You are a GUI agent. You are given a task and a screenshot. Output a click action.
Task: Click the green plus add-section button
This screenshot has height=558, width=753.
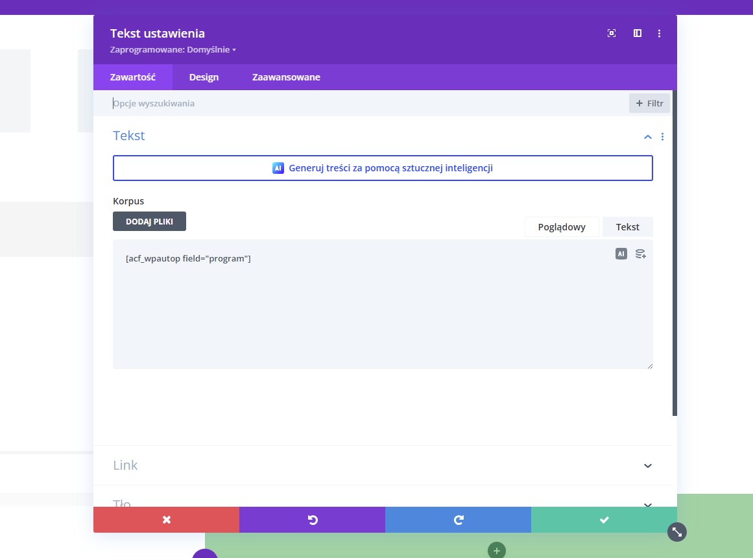click(x=497, y=550)
